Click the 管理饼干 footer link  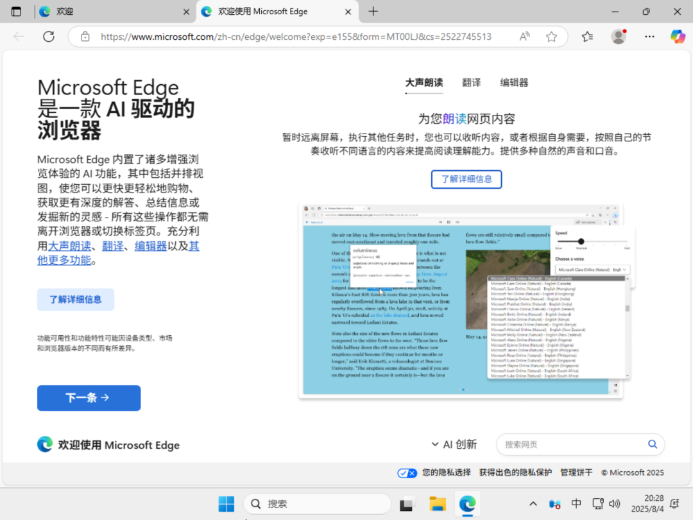pyautogui.click(x=576, y=472)
